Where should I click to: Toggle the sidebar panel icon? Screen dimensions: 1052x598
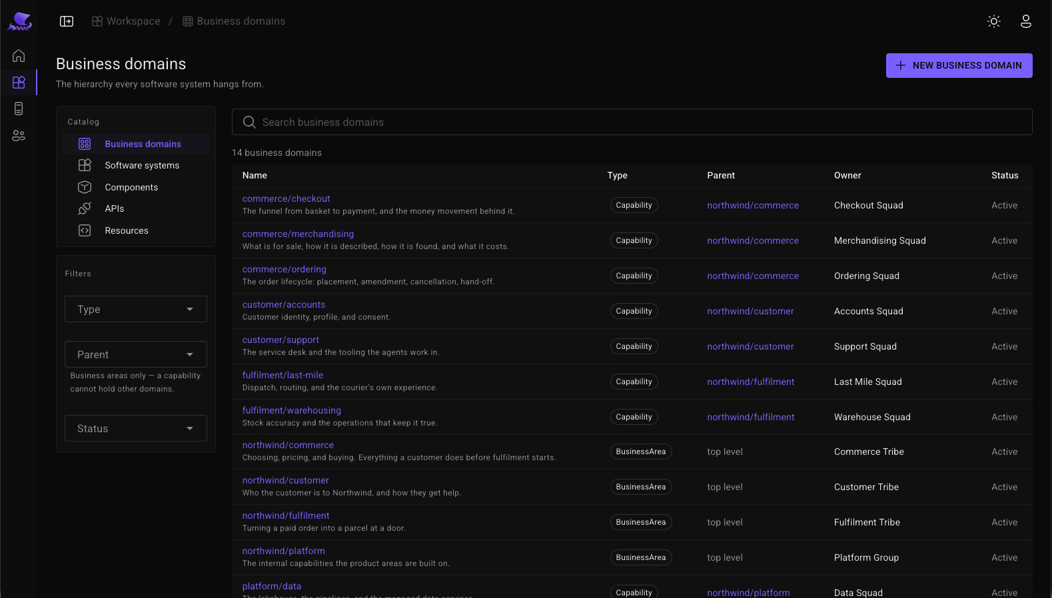[67, 21]
